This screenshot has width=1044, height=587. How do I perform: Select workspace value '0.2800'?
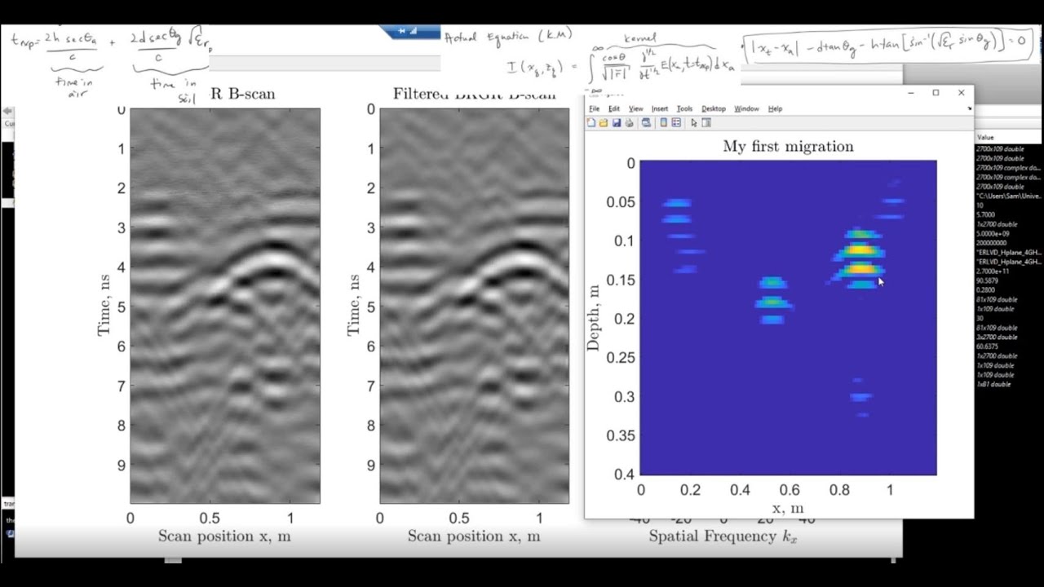tap(986, 289)
